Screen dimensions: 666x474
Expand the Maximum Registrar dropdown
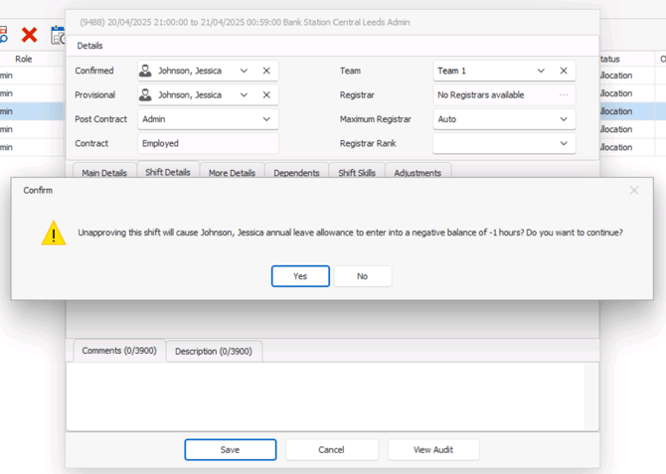(x=564, y=119)
